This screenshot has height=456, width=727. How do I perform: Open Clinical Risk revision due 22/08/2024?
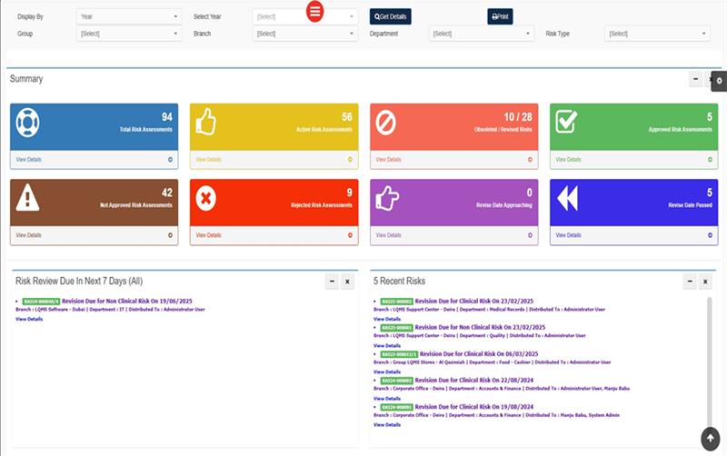(x=473, y=381)
